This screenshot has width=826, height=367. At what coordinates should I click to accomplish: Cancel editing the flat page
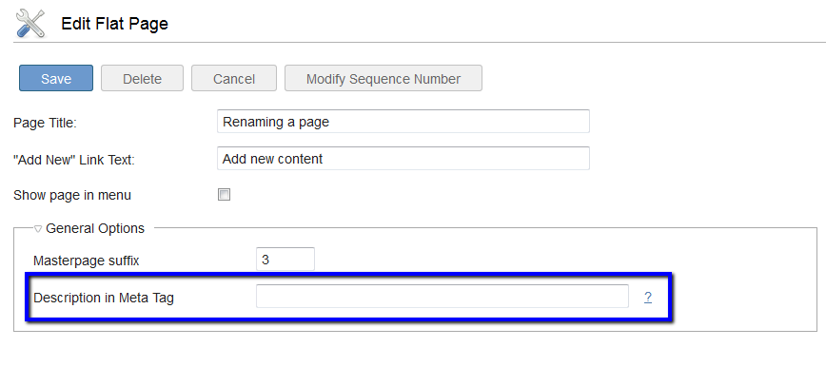(234, 79)
